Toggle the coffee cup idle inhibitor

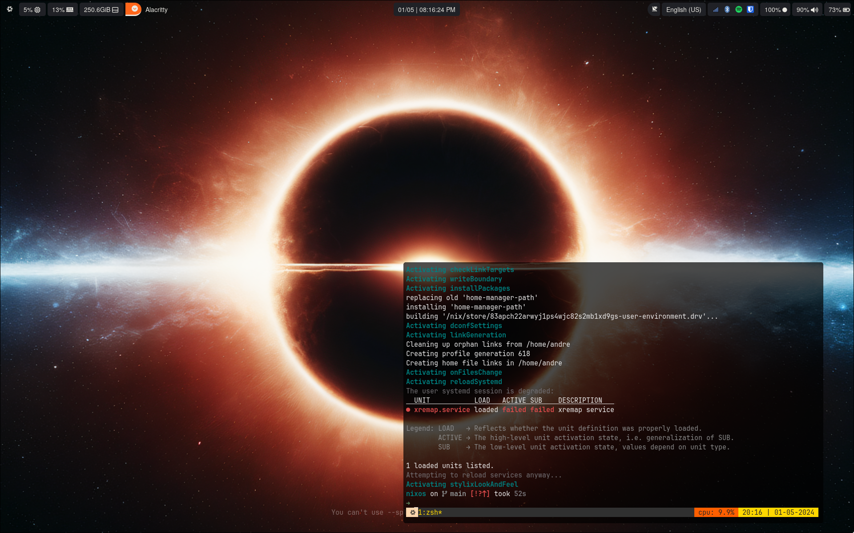pos(654,9)
